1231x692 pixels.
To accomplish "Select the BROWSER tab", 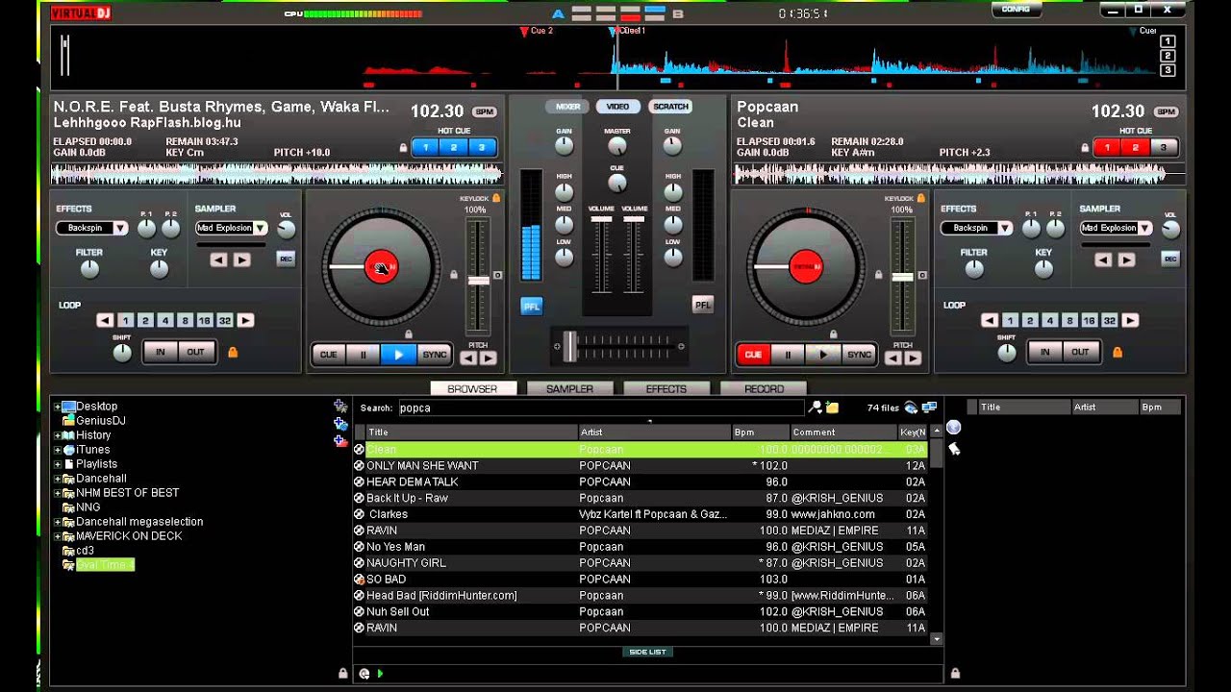I will [x=472, y=388].
